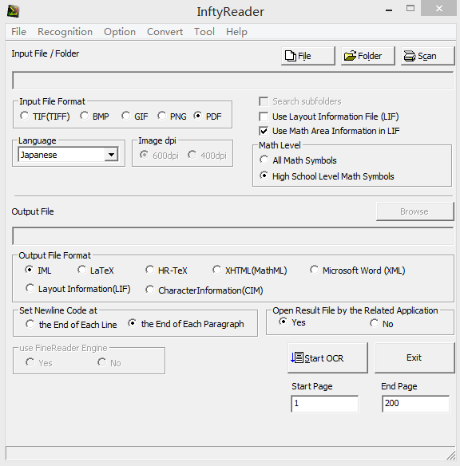Click the Folder button to choose input folder

click(368, 56)
